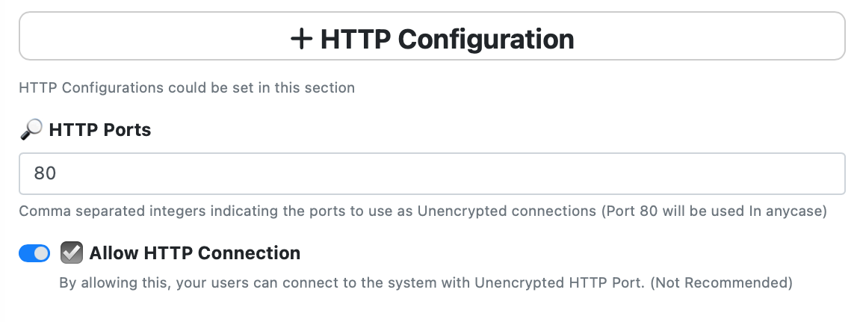The image size is (863, 322).
Task: Focus the HTTP Ports input field
Action: point(432,173)
